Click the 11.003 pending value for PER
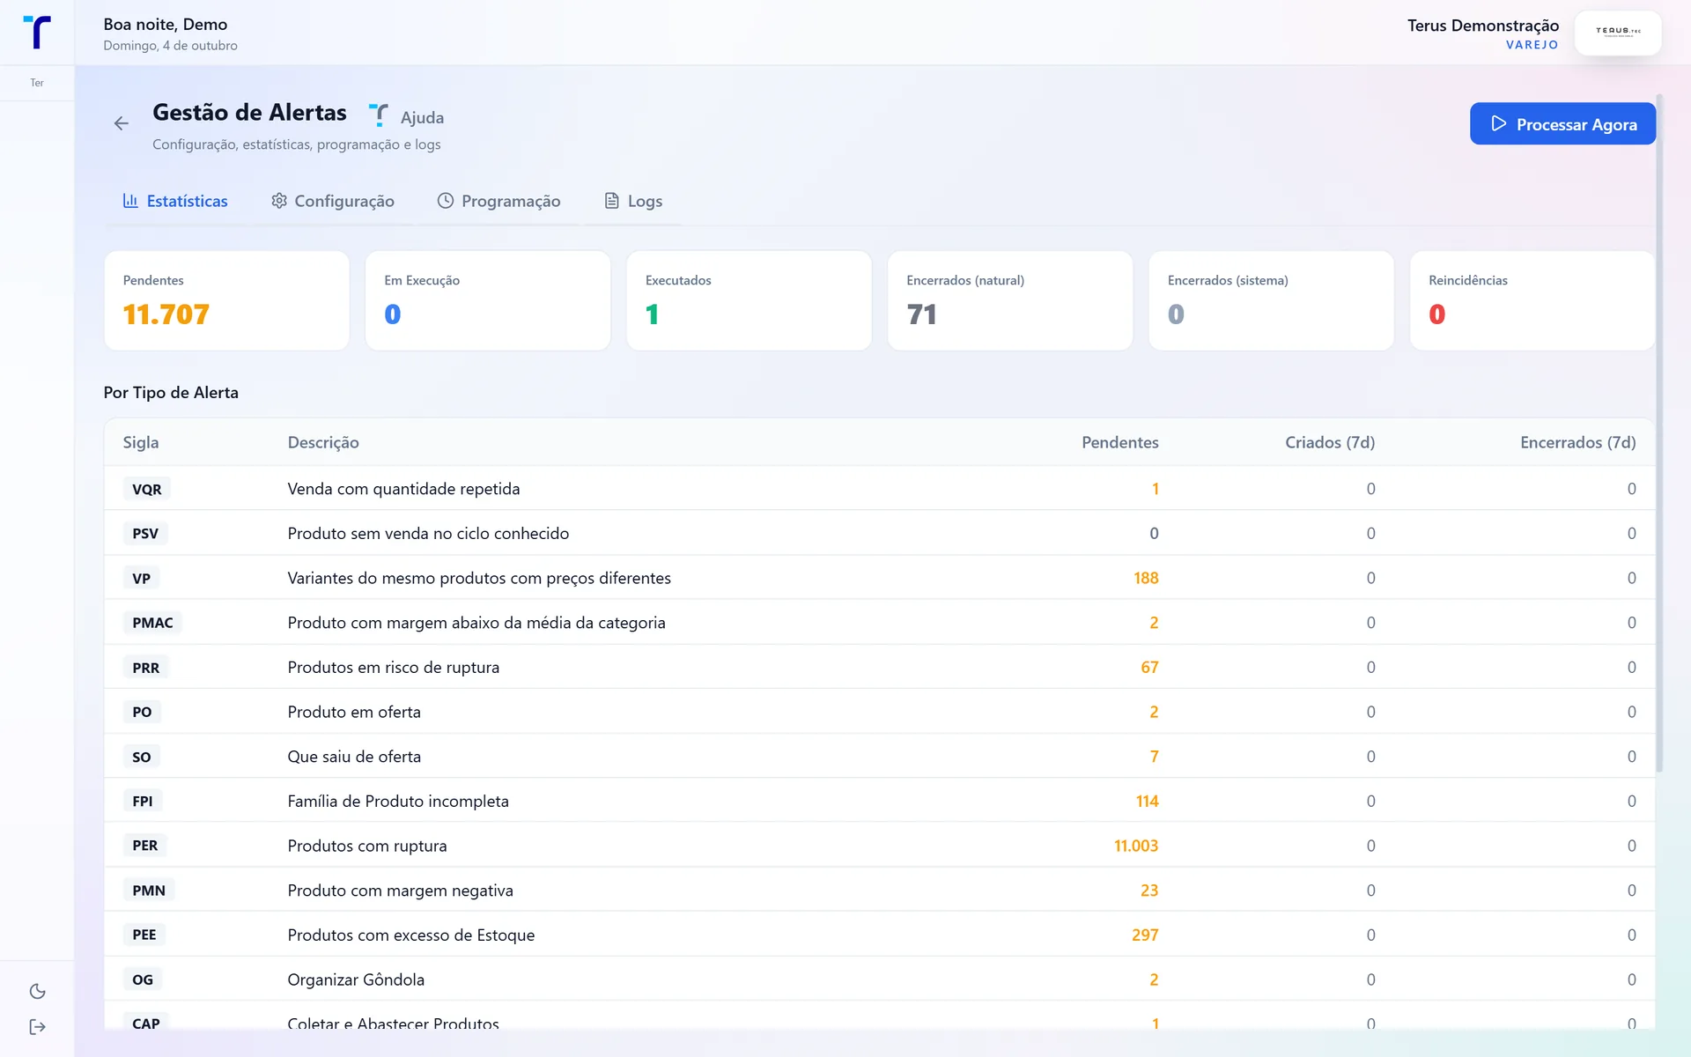This screenshot has height=1057, width=1691. [1136, 846]
